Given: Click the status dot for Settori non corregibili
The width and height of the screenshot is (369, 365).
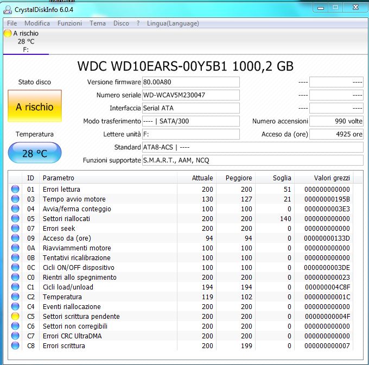Looking at the screenshot, I should pyautogui.click(x=15, y=326).
